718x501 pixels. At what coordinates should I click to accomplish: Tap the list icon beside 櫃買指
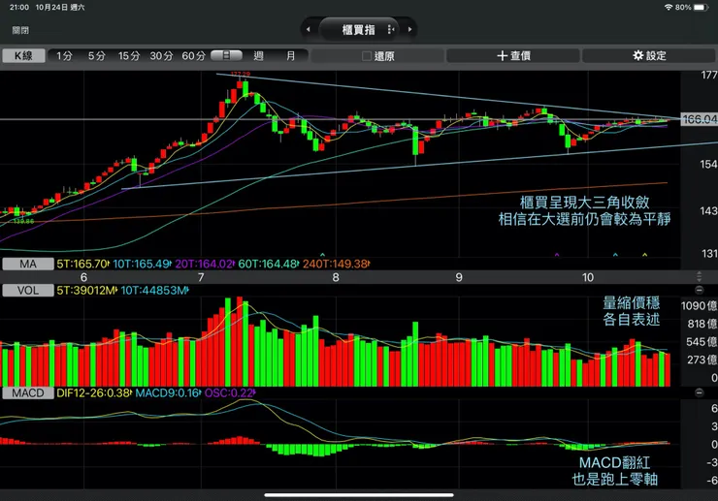391,30
